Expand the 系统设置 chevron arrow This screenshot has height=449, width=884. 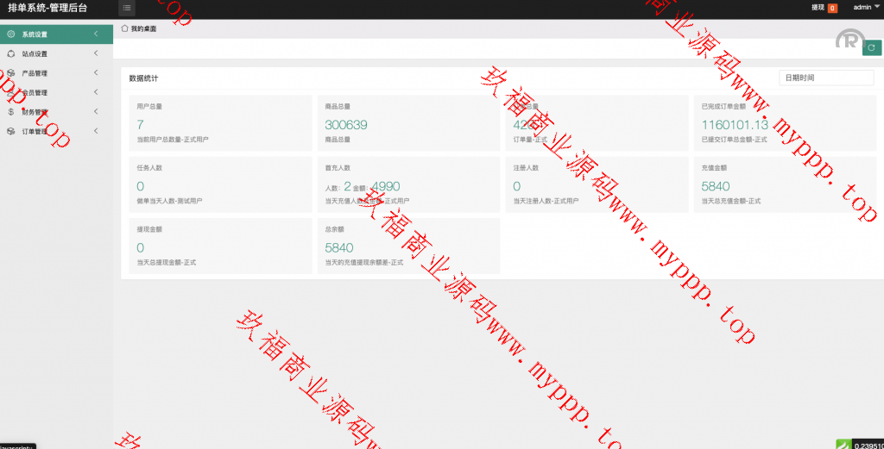tap(96, 34)
